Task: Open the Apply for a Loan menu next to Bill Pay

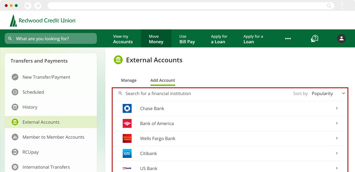Action: point(219,39)
